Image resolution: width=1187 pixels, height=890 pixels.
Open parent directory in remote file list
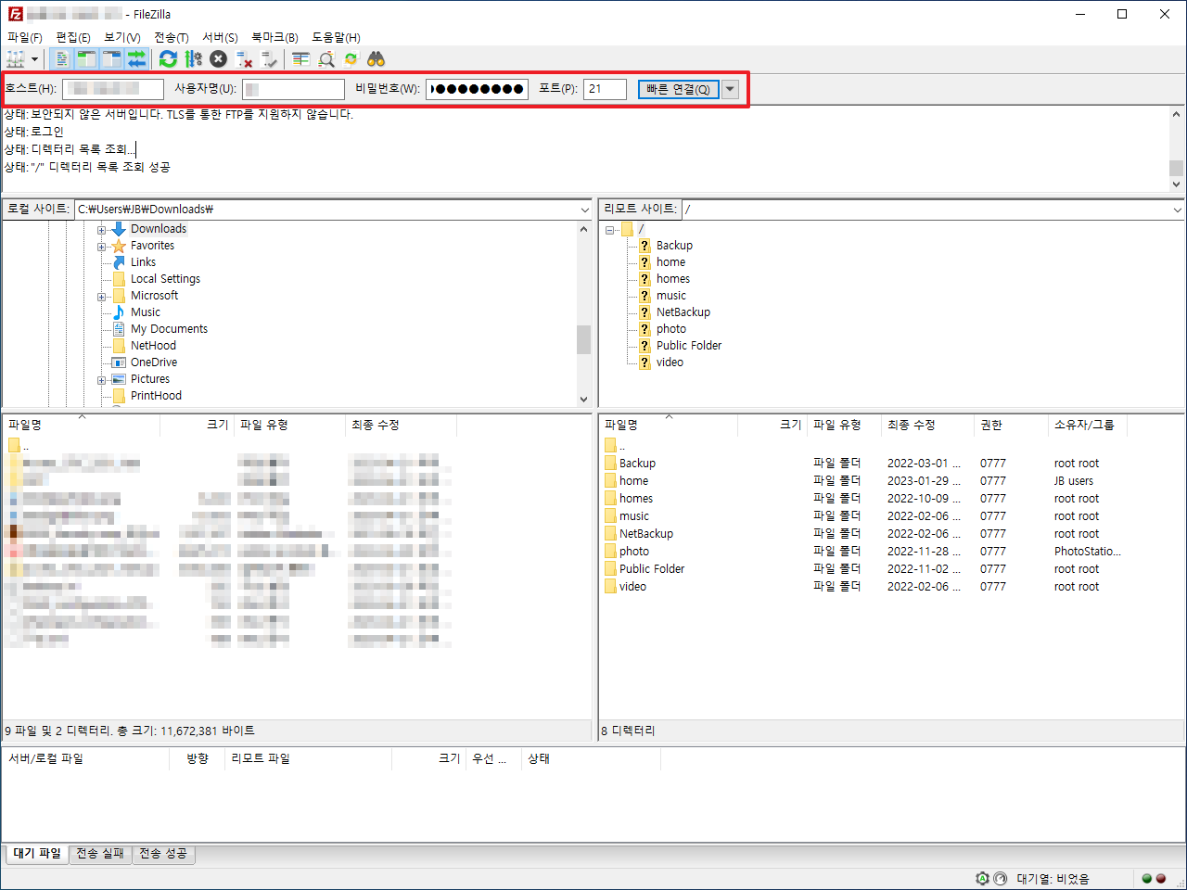click(616, 445)
